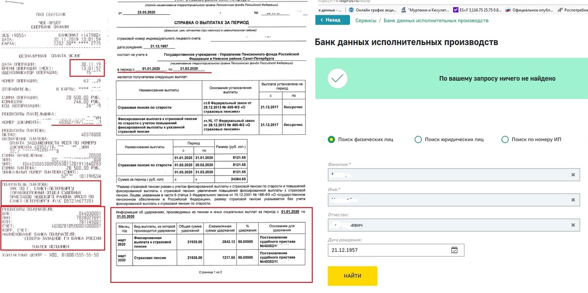588x293 pixels.
Task: Clear the Отчество field with X
Action: 573,225
